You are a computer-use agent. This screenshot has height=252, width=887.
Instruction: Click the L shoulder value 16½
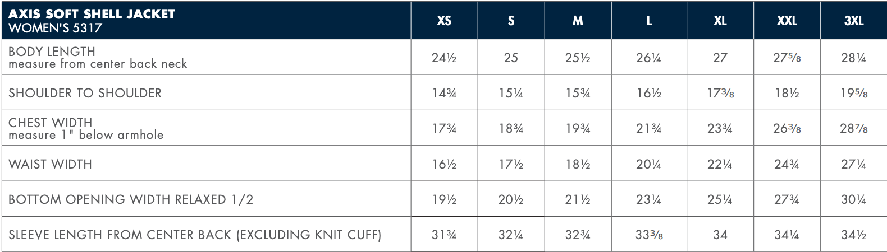coord(648,93)
